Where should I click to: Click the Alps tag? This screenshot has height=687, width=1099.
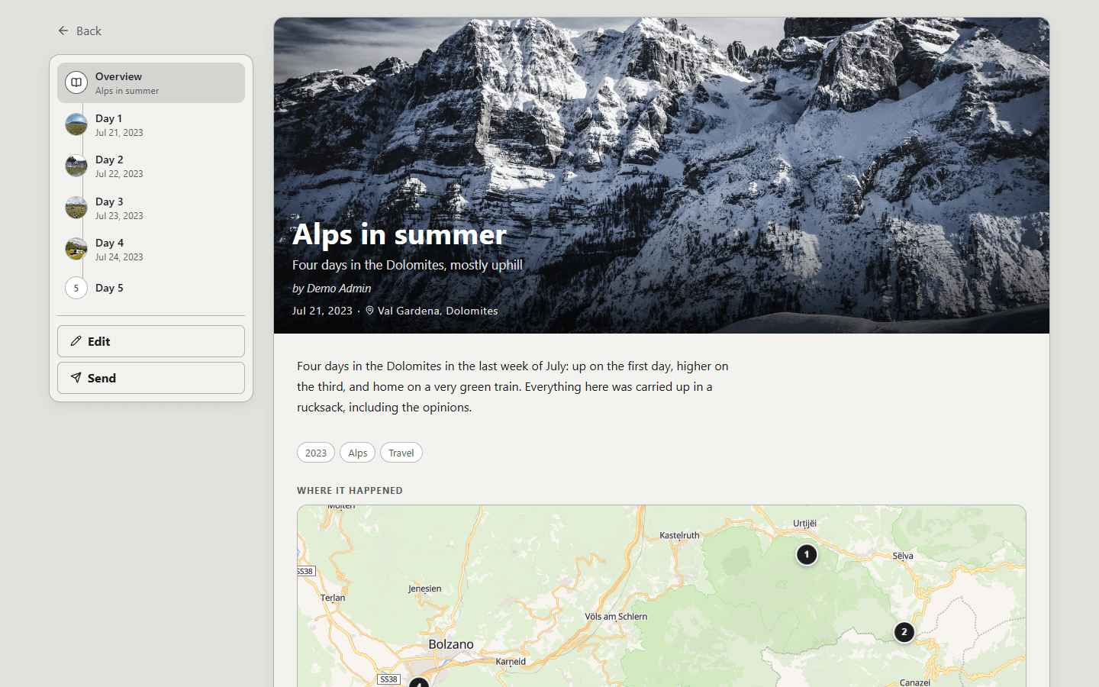pyautogui.click(x=357, y=453)
